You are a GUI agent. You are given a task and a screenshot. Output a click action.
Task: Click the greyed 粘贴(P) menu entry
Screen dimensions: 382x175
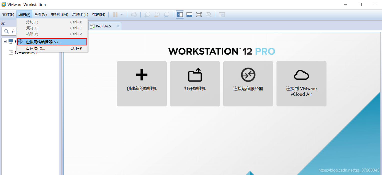tap(52, 34)
